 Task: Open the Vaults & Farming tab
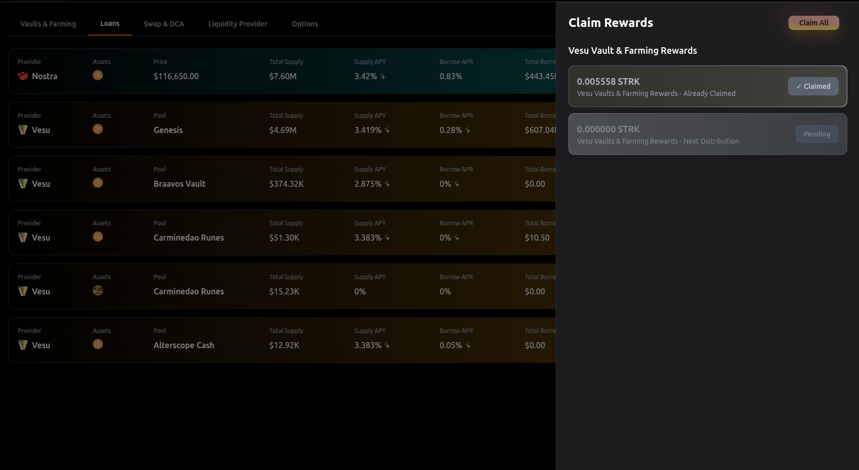coord(48,24)
